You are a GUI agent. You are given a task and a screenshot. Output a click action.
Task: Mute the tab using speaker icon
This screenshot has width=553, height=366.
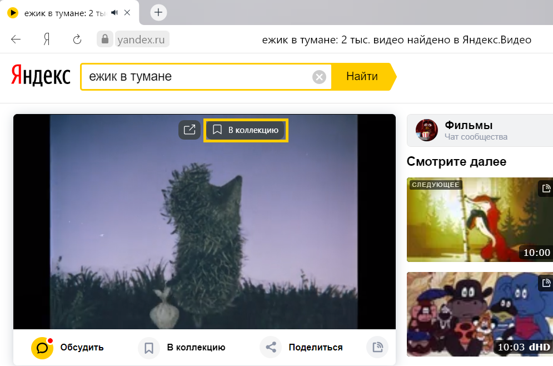click(114, 13)
